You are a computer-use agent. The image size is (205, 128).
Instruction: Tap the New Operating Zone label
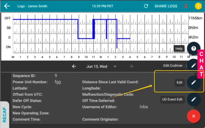click(31, 113)
